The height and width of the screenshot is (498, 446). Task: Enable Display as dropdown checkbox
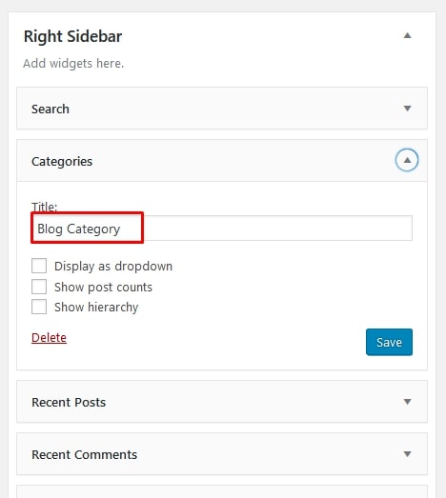[39, 266]
